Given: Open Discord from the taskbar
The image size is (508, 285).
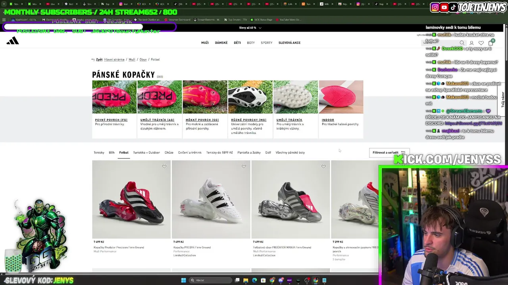Looking at the screenshot, I should (x=281, y=280).
